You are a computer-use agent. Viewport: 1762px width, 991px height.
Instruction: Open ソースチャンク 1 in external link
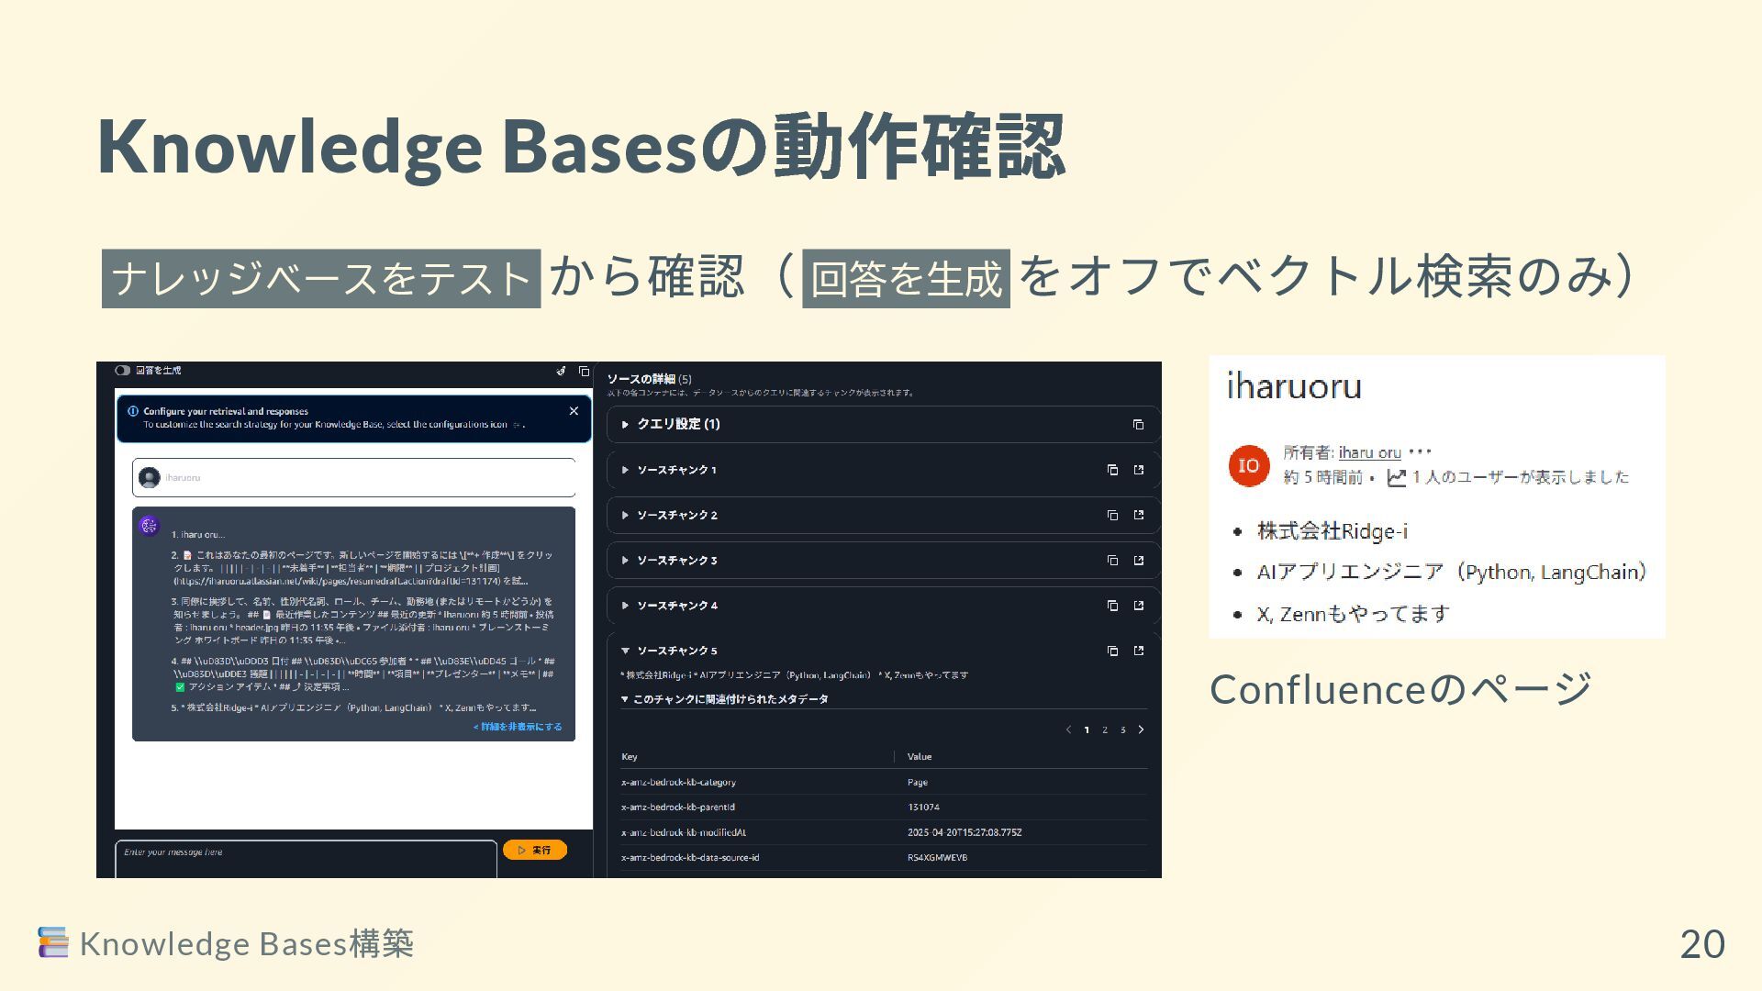pos(1139,470)
